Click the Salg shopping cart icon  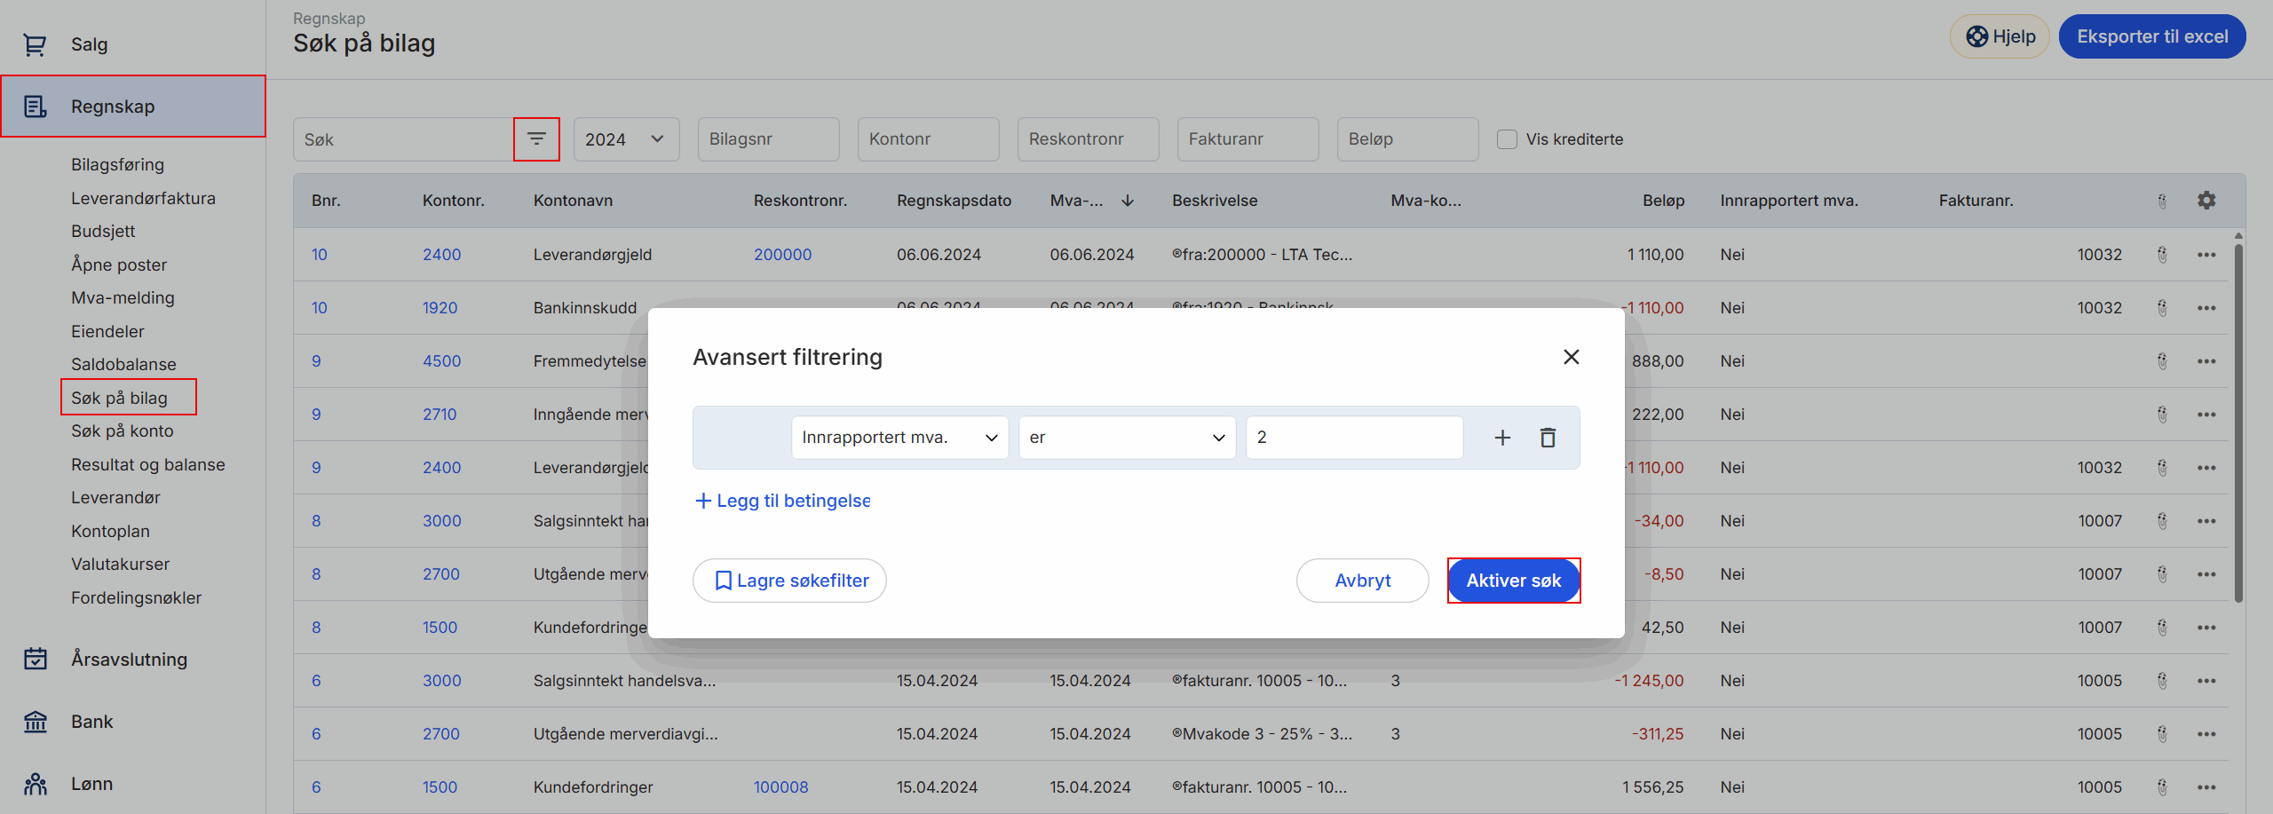35,44
